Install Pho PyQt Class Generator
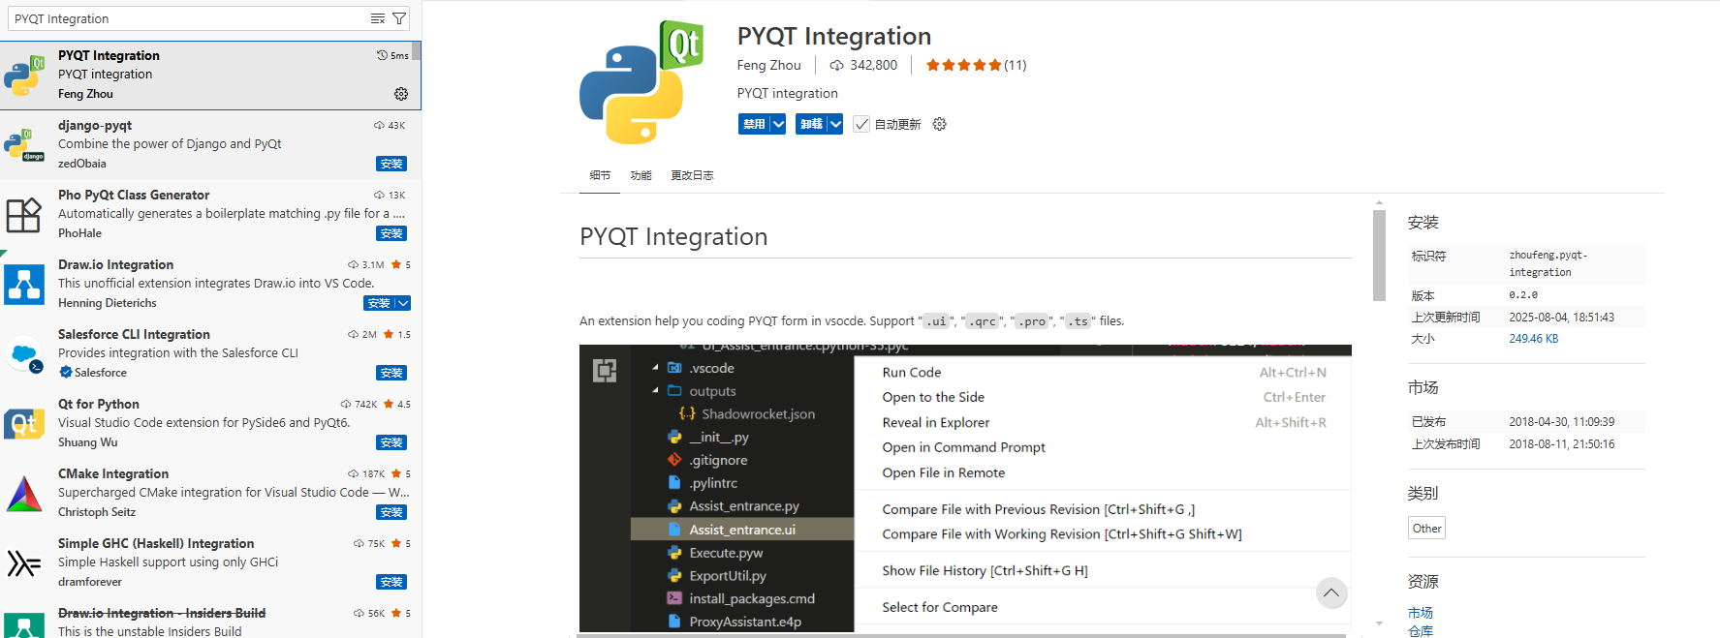 click(x=391, y=233)
